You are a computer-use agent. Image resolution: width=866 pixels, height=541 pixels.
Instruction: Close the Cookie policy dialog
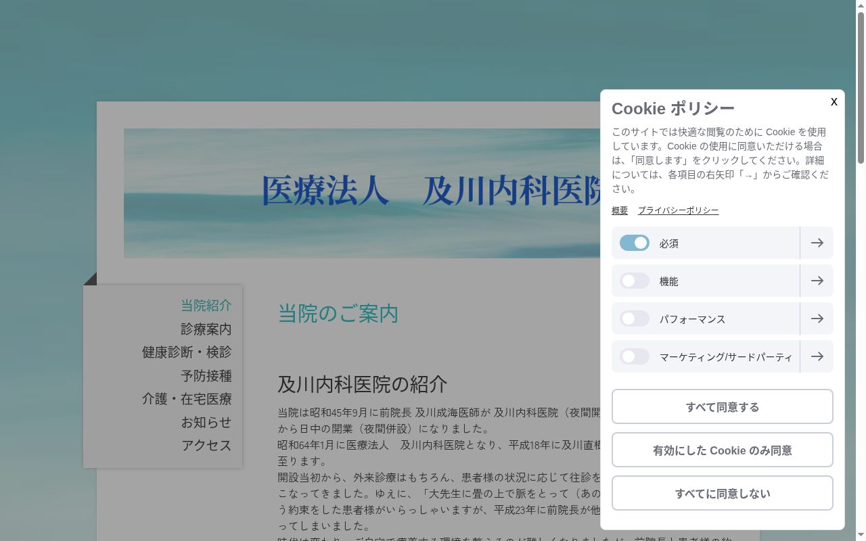(x=834, y=101)
